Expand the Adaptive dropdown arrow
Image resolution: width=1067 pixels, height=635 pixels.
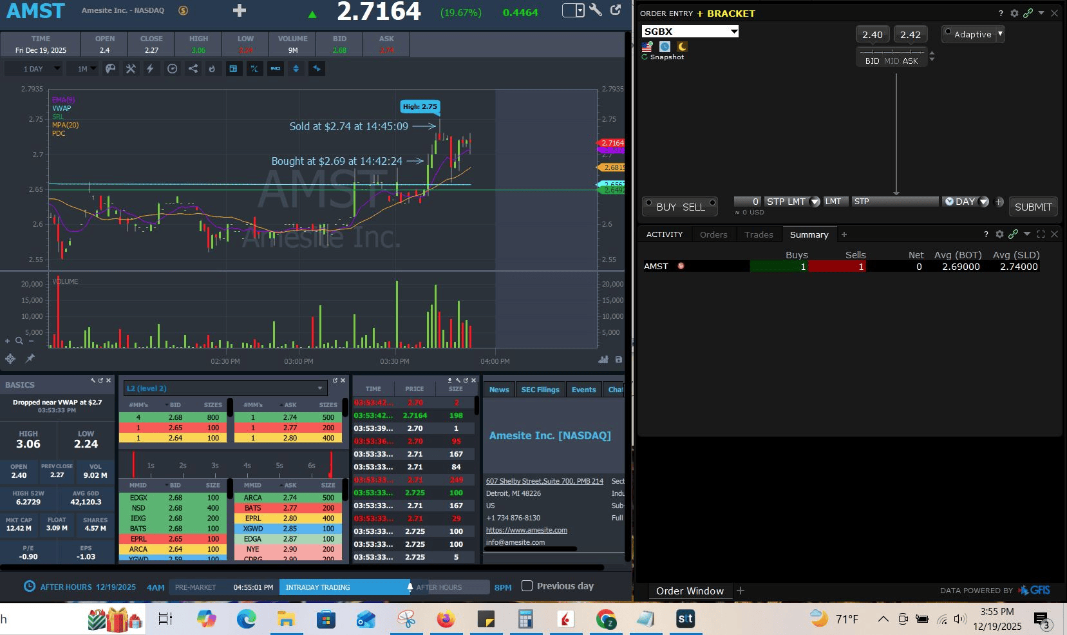click(x=1000, y=33)
